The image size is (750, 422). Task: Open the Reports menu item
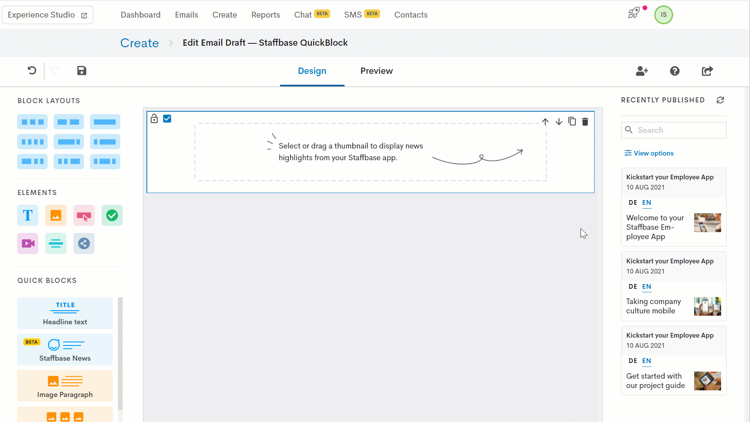pos(266,14)
